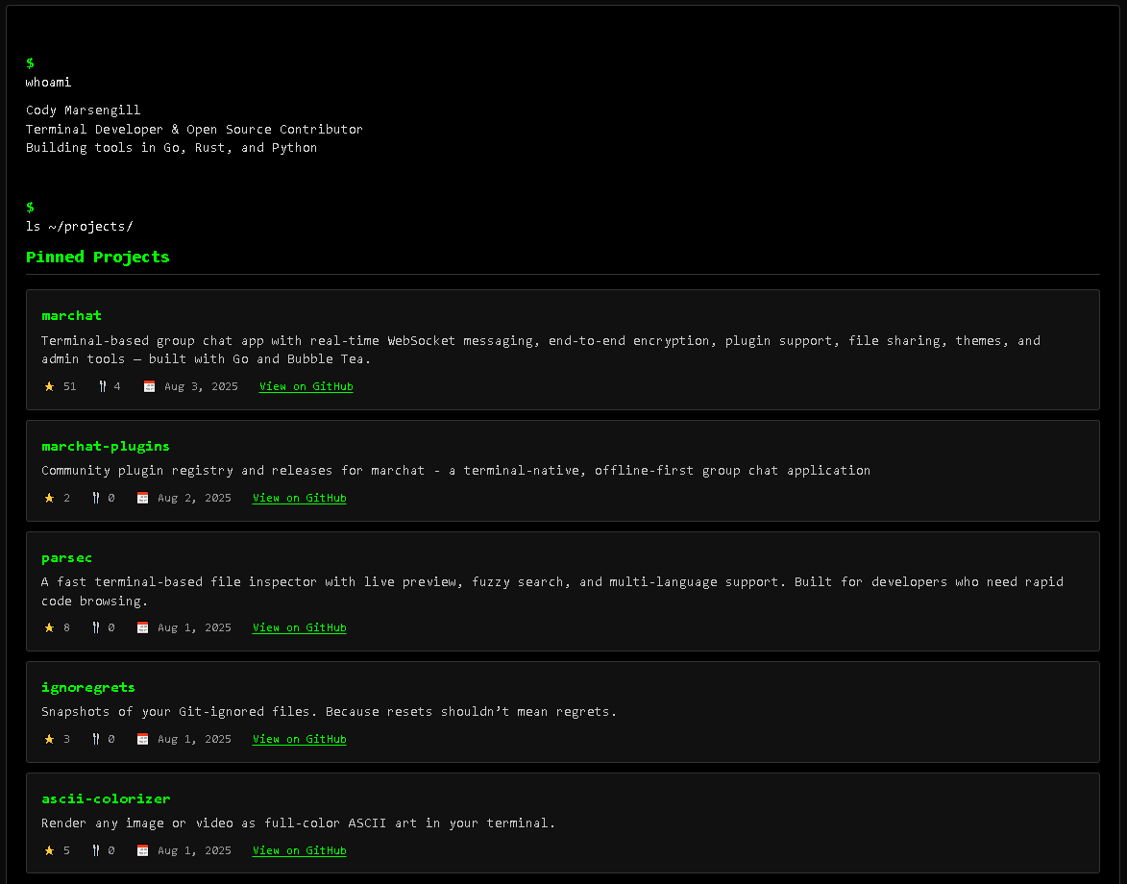Click the star icon on marchat-plugins
Image resolution: width=1127 pixels, height=884 pixels.
coord(49,498)
